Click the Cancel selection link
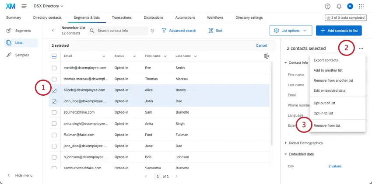Image resolution: width=372 pixels, height=184 pixels. [261, 45]
